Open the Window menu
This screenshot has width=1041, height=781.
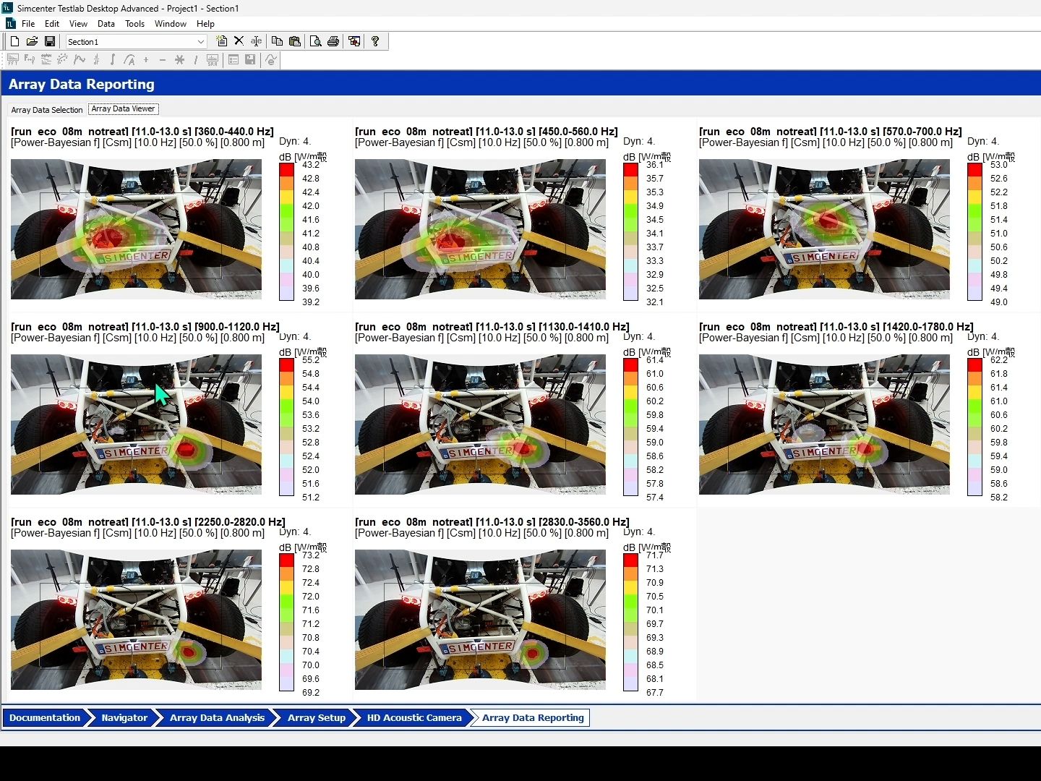(171, 24)
